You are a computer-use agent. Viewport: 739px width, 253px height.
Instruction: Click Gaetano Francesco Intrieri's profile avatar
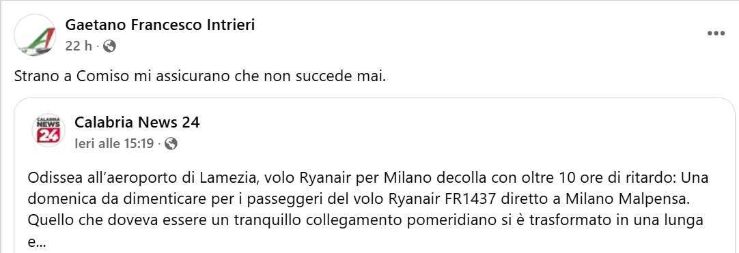point(35,35)
